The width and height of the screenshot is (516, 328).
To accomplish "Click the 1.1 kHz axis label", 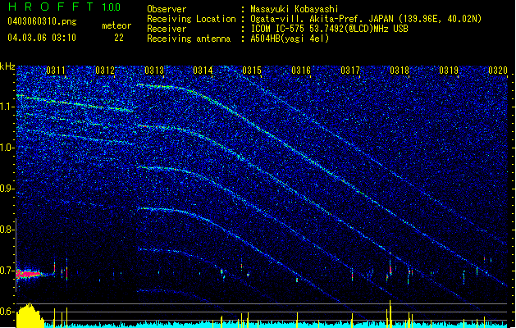I will (x=7, y=107).
